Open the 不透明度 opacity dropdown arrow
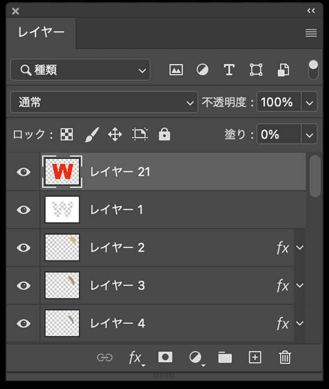 [x=309, y=102]
